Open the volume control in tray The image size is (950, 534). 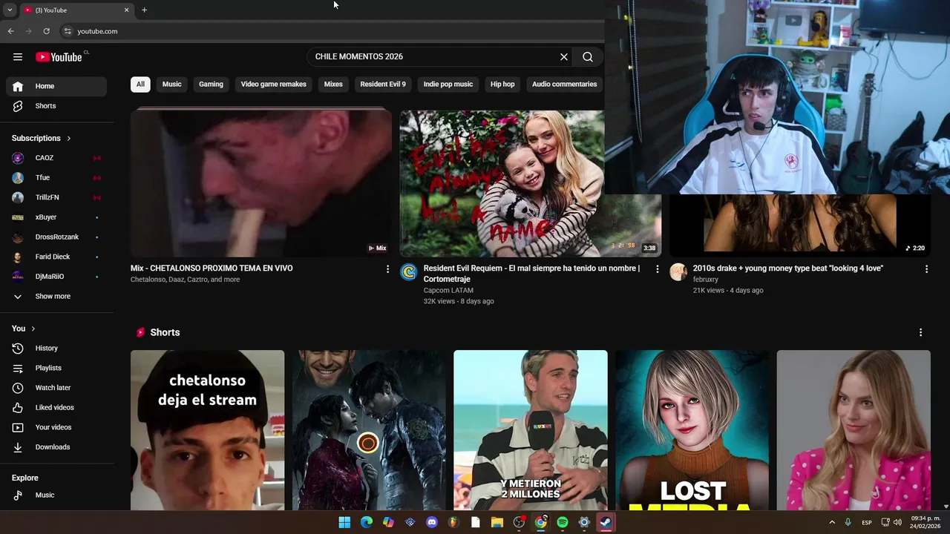898,522
